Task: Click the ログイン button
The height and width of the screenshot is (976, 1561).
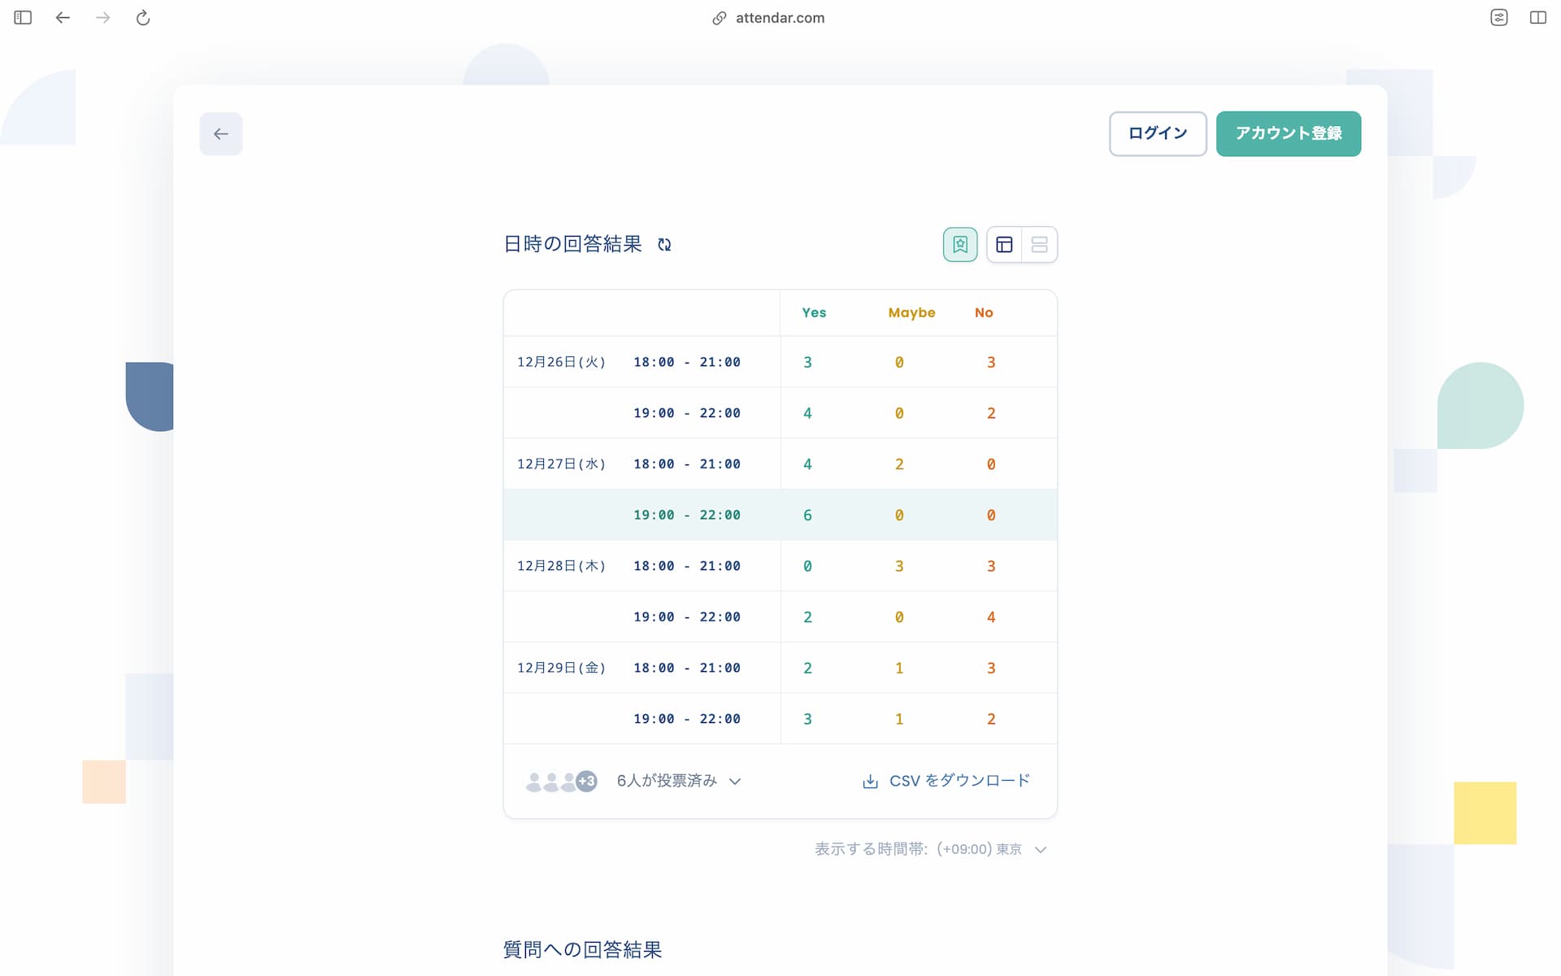Action: click(1158, 133)
